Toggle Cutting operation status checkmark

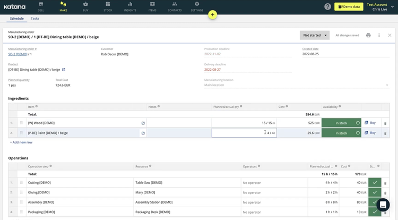pos(375,183)
